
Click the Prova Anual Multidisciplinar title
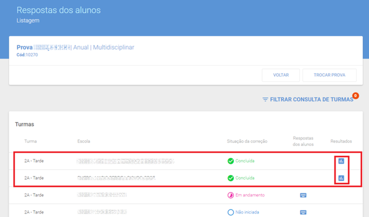click(76, 47)
